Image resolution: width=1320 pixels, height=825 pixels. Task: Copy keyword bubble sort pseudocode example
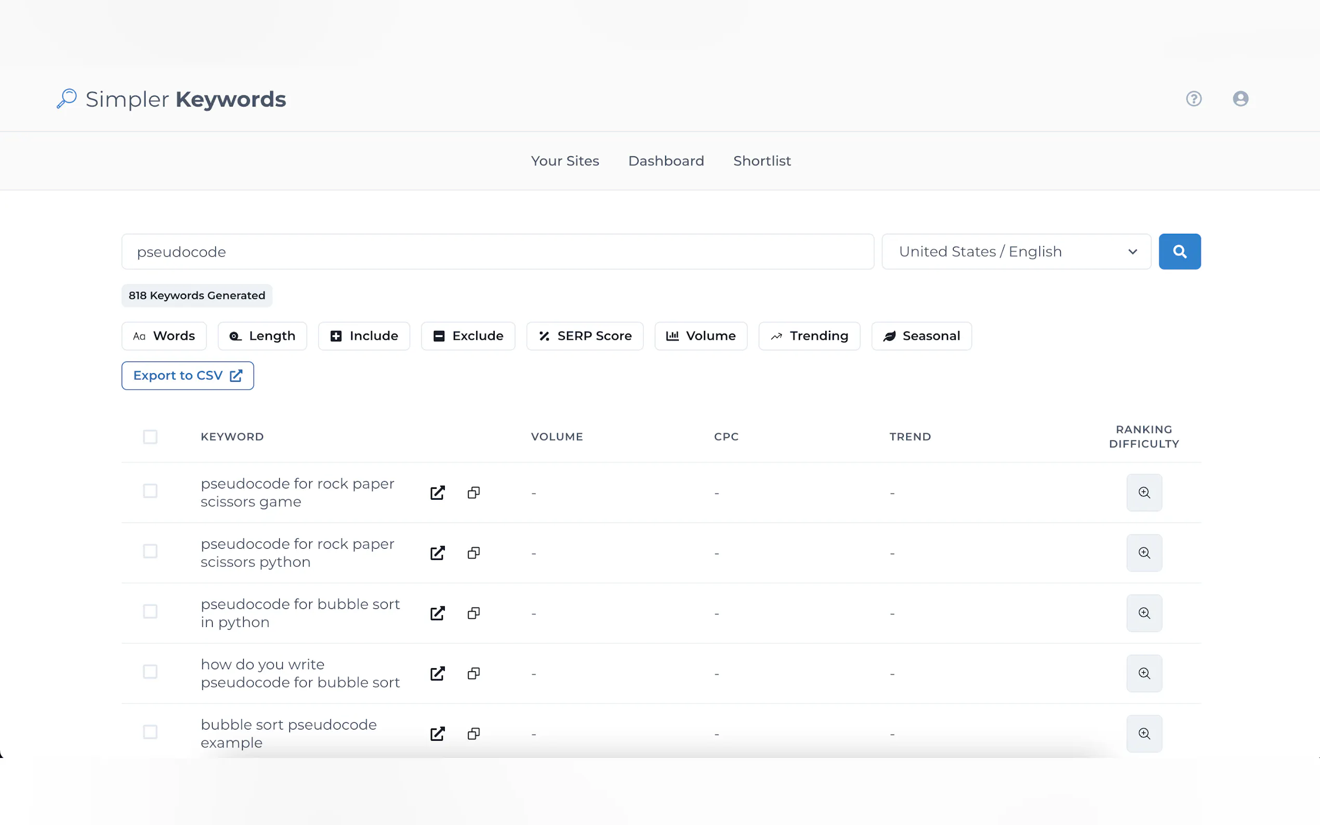pyautogui.click(x=473, y=734)
